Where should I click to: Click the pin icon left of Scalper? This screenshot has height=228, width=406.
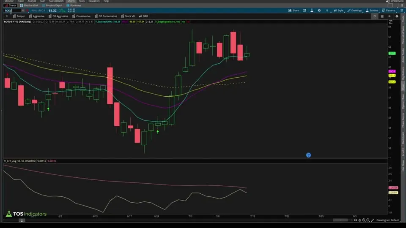click(7, 16)
